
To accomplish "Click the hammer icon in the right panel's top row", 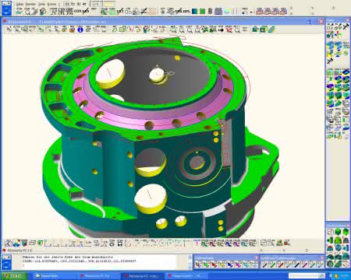I will [x=346, y=26].
